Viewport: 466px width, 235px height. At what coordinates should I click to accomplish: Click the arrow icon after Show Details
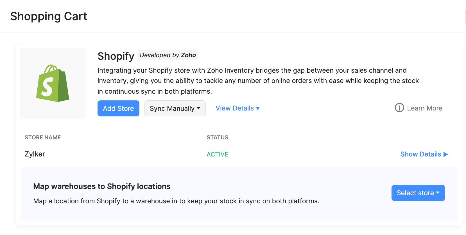click(x=445, y=155)
